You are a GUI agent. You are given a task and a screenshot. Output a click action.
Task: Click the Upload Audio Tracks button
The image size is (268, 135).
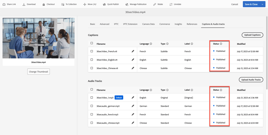tap(251, 79)
